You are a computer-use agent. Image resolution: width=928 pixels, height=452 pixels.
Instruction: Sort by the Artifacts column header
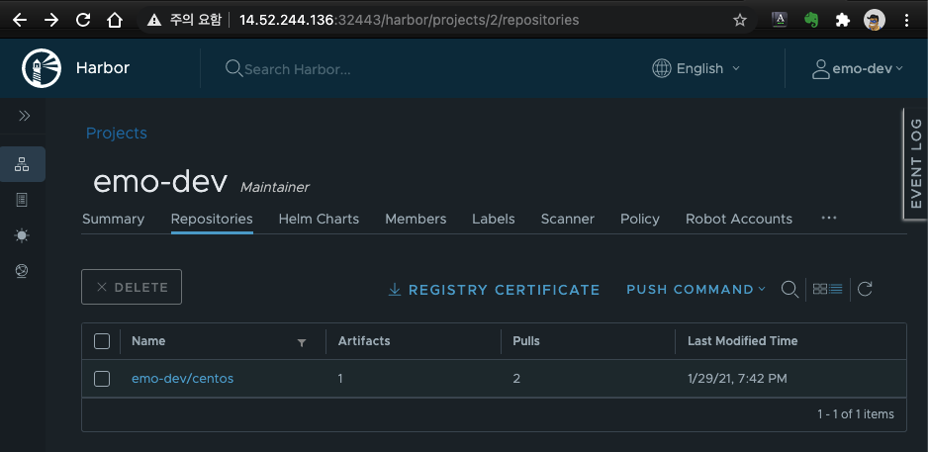tap(364, 341)
